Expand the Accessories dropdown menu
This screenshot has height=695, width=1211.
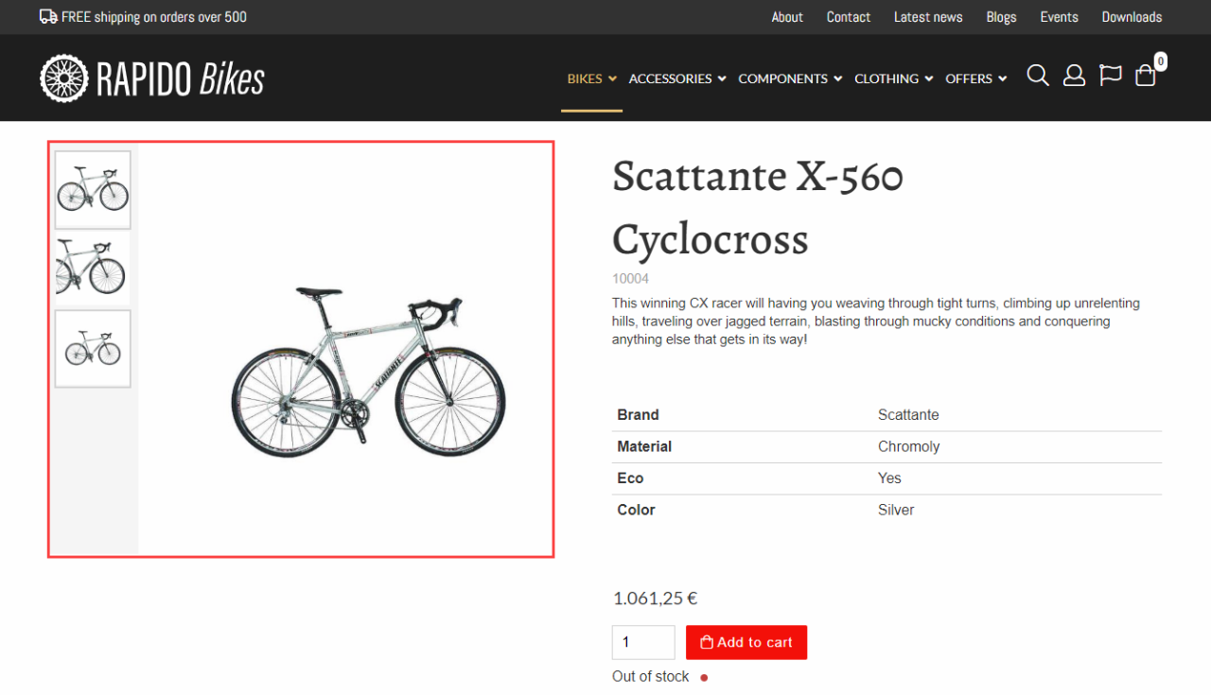coord(677,78)
